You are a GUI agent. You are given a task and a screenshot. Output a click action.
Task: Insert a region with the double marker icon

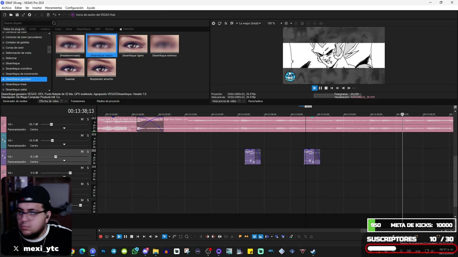pyautogui.click(x=246, y=237)
